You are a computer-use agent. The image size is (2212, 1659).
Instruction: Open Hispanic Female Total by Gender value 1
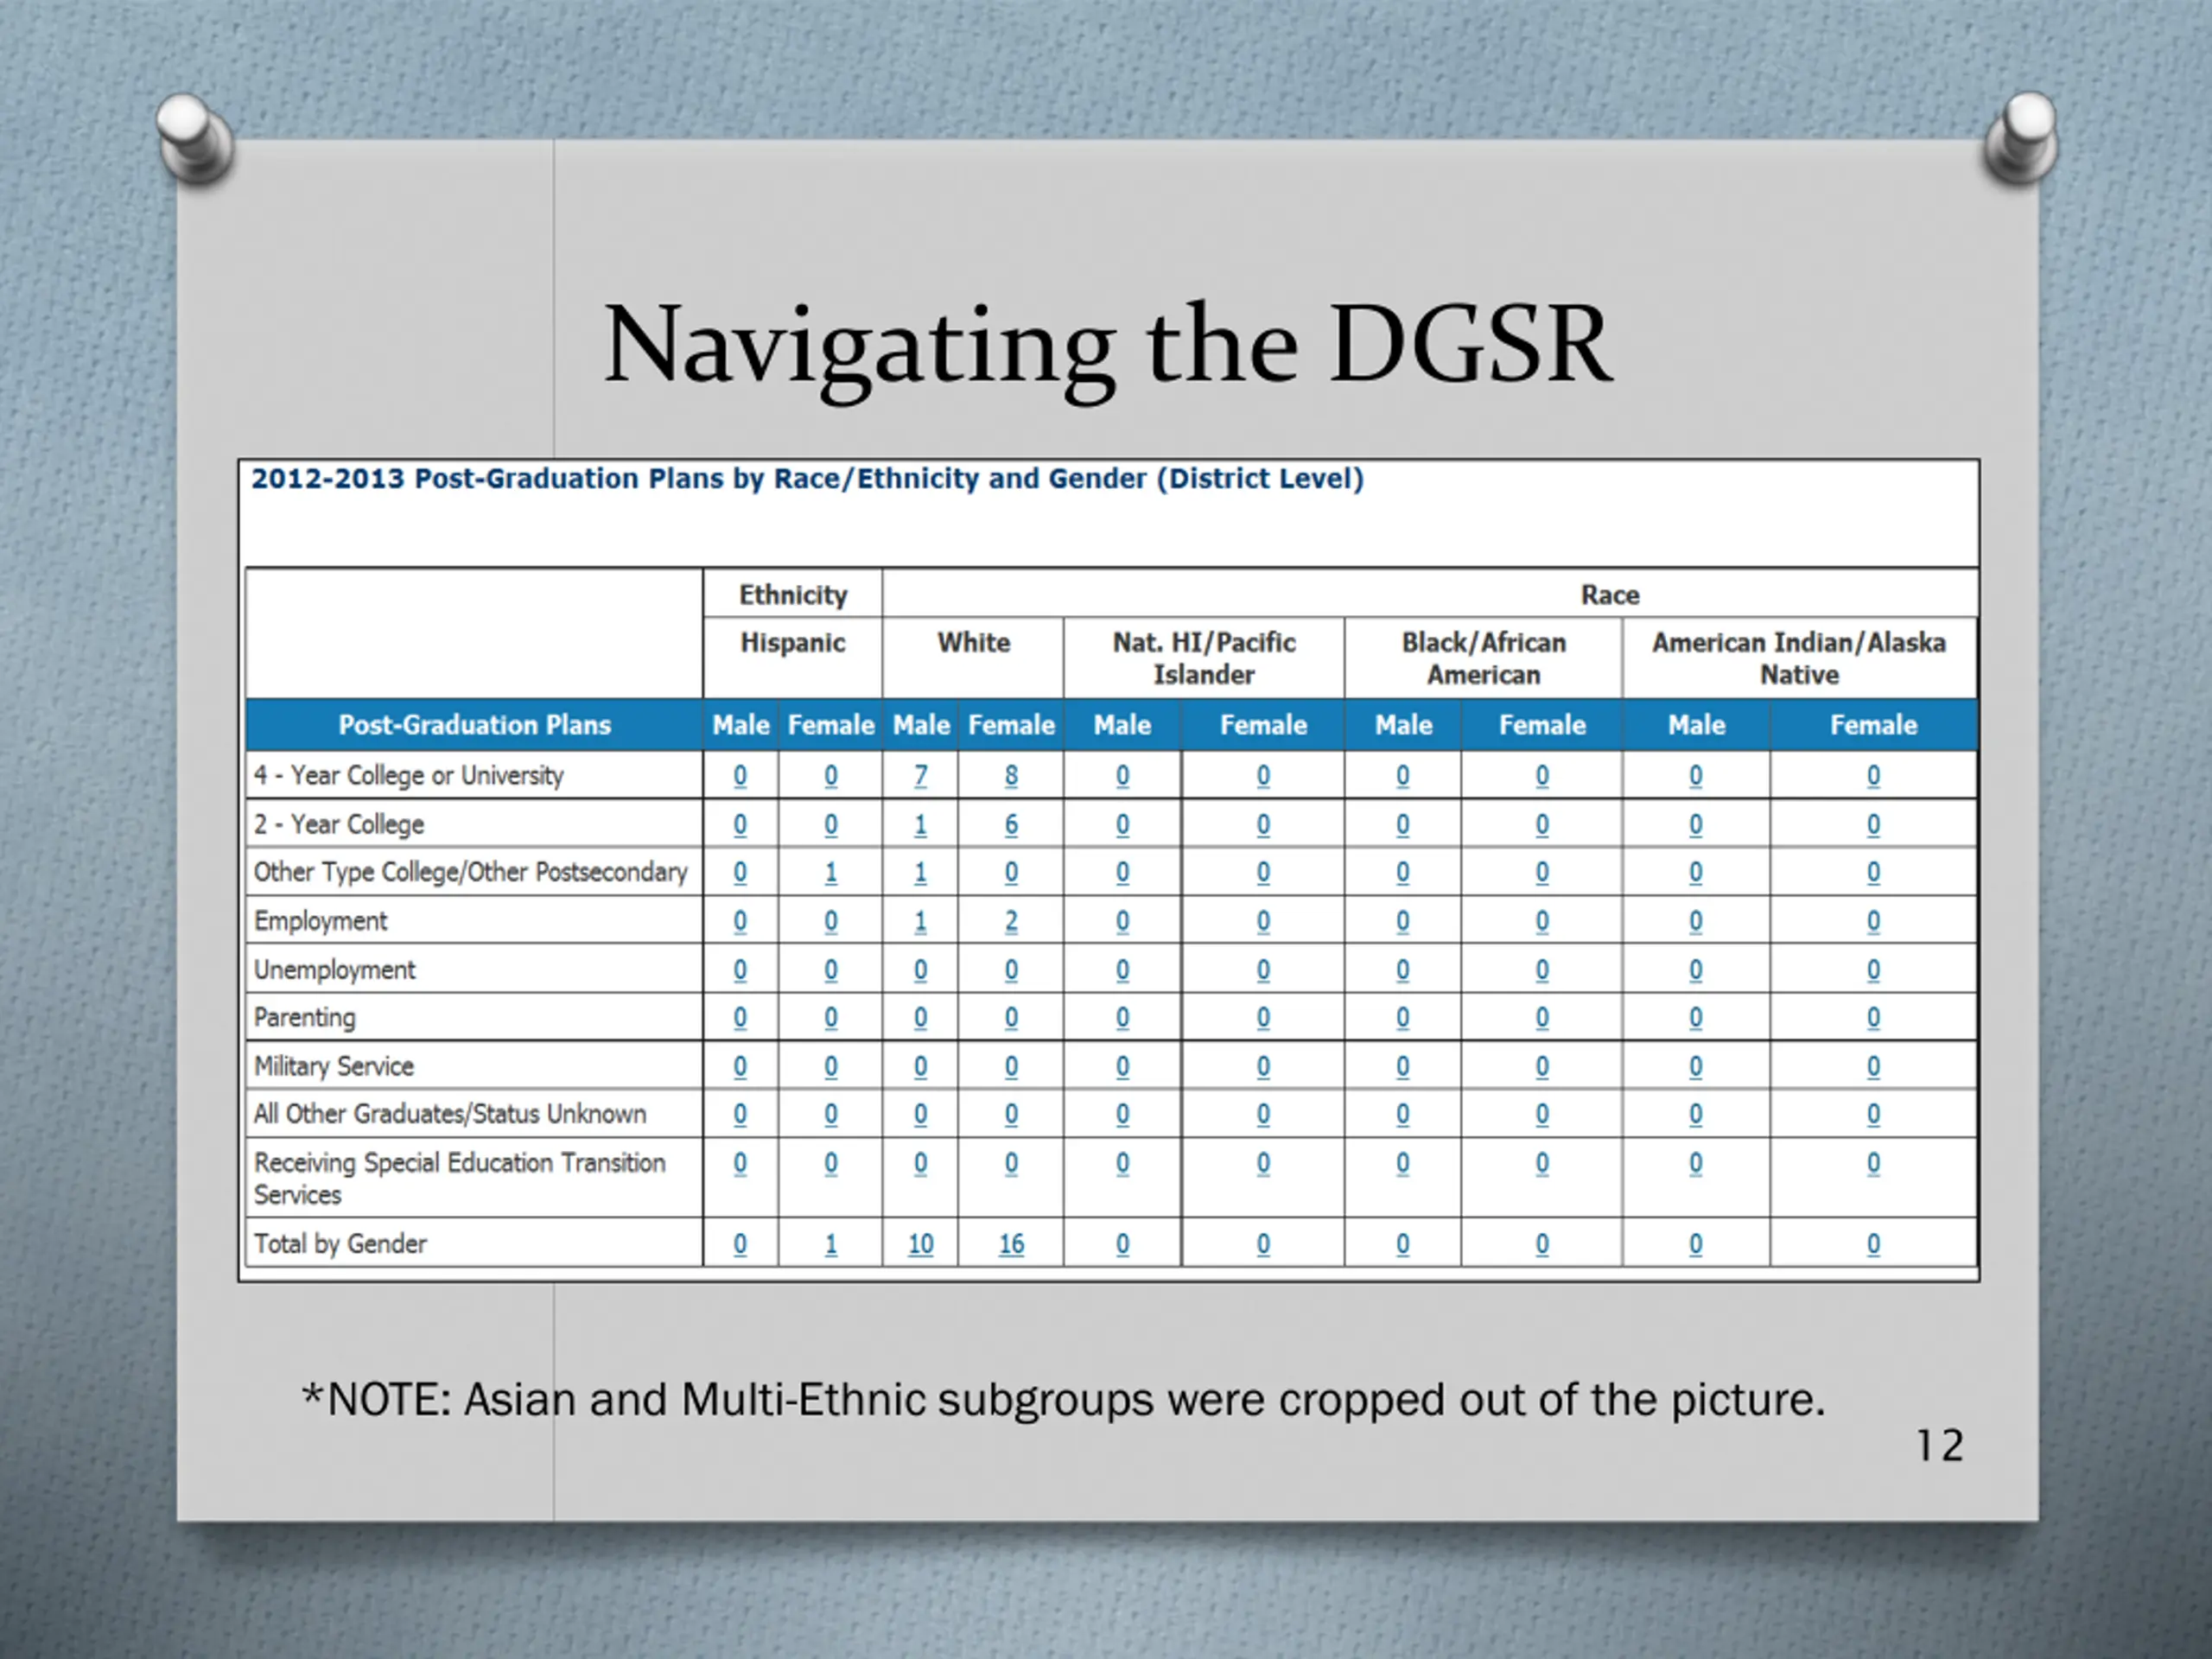pos(830,1244)
